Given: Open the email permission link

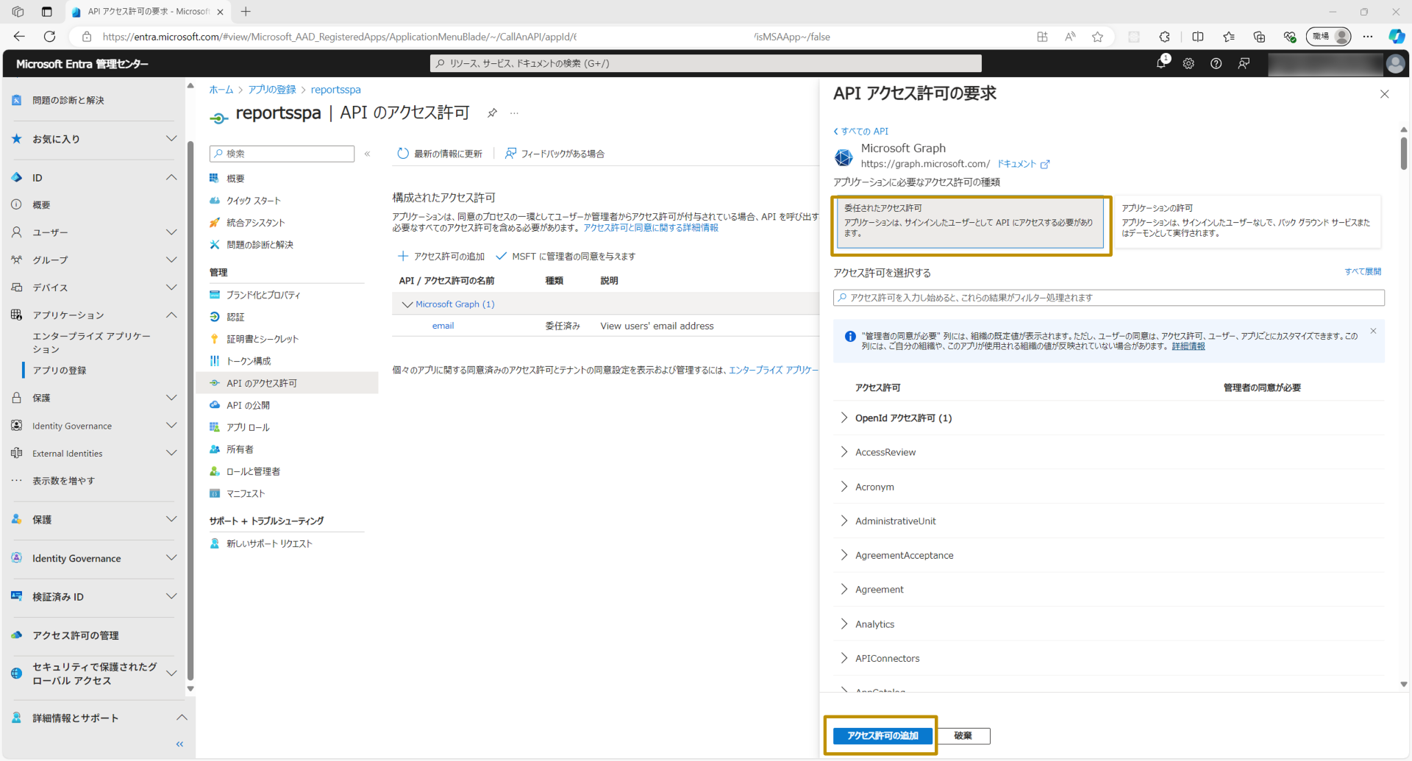Looking at the screenshot, I should click(443, 326).
